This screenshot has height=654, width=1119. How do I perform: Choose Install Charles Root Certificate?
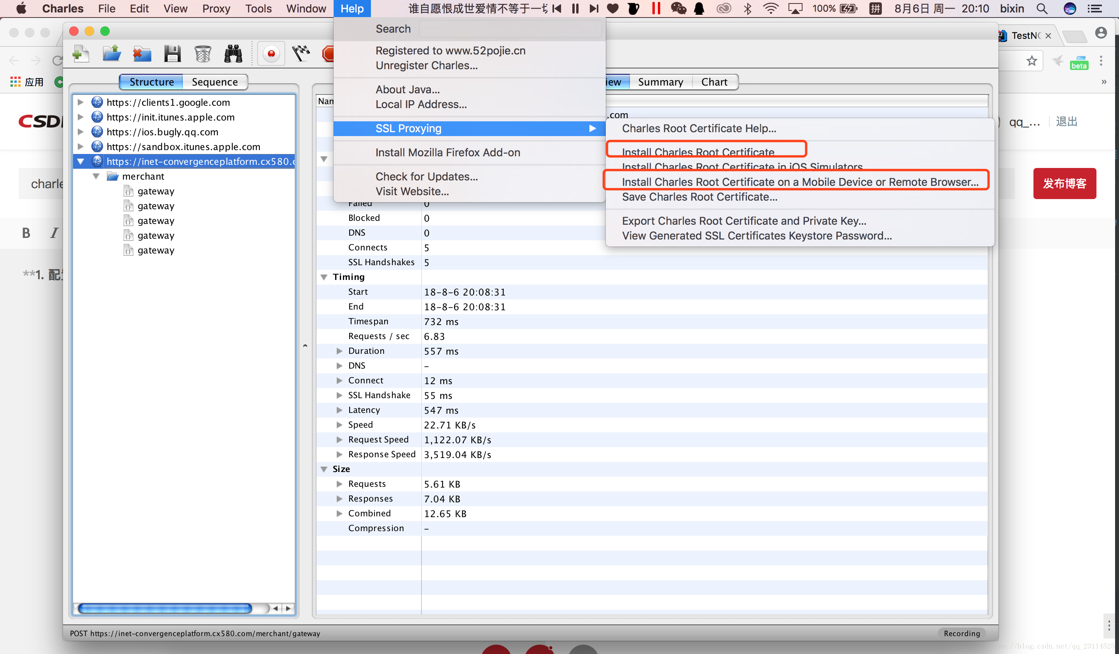pos(698,152)
